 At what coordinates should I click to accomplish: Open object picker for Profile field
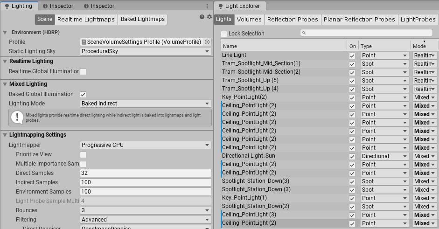click(x=207, y=42)
